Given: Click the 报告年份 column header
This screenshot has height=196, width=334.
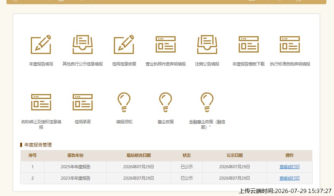Looking at the screenshot, I should click(75, 155).
